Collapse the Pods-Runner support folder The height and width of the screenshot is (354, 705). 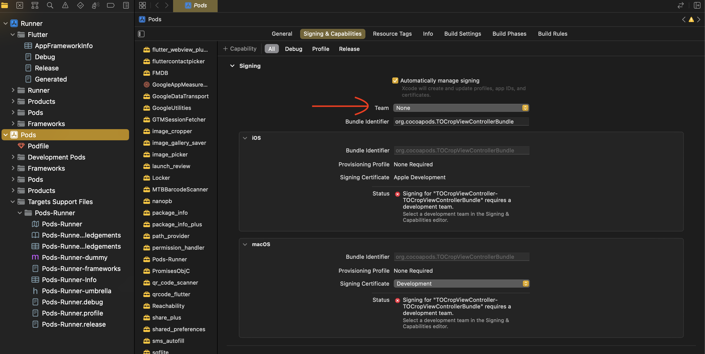click(x=20, y=213)
